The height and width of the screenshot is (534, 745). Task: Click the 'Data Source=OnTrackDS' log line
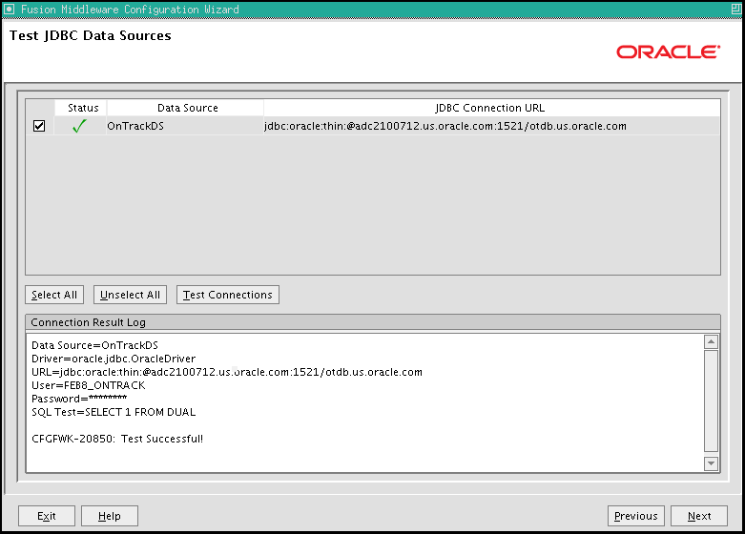click(x=94, y=345)
